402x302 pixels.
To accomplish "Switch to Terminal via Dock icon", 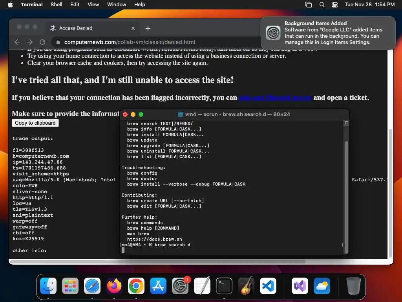I will pos(224,286).
